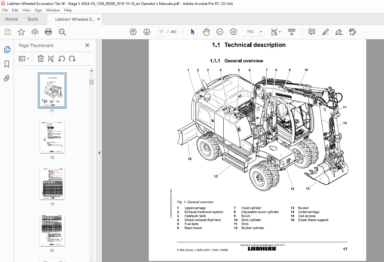The height and width of the screenshot is (262, 384).
Task: Switch to the Tools tab
Action: tap(33, 19)
